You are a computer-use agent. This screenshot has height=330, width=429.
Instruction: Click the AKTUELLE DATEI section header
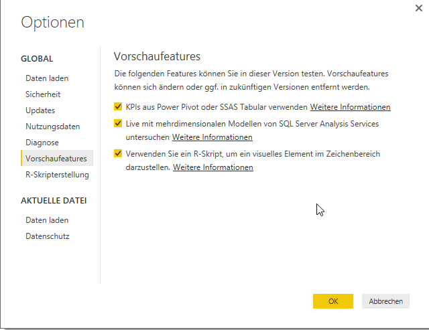(54, 201)
